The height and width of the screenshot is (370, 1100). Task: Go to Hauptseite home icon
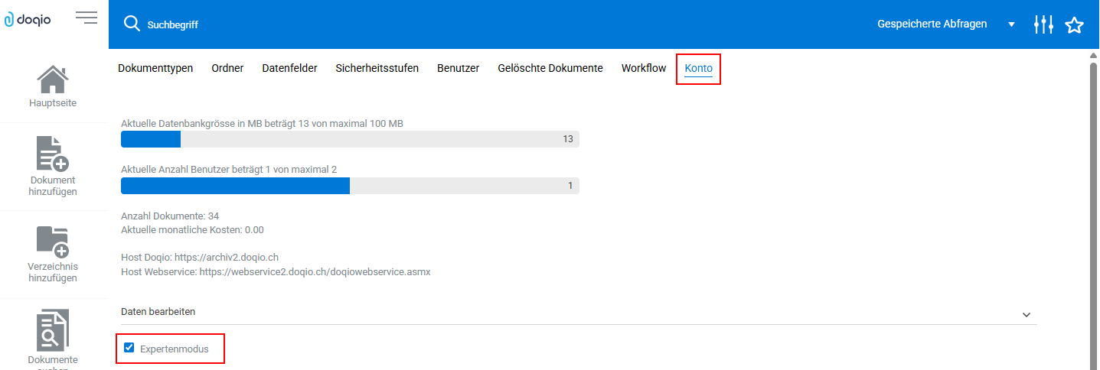pyautogui.click(x=53, y=81)
